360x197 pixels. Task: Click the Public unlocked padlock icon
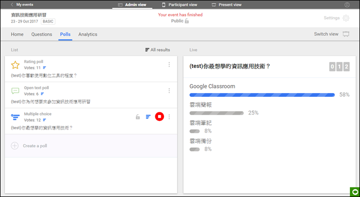coord(187,21)
